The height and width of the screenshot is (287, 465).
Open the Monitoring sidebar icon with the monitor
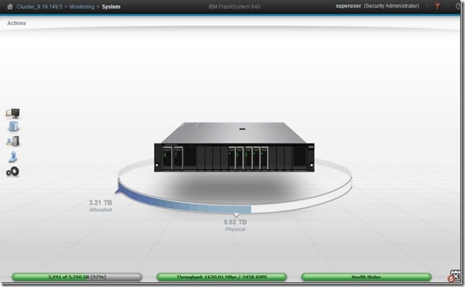point(13,113)
